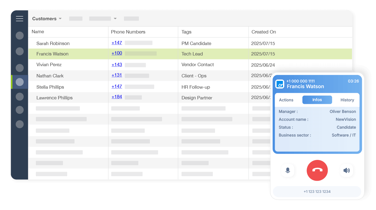This screenshot has height=210, width=376.
Task: Click the +1 123 123 1234 dial field
Action: coord(317,191)
